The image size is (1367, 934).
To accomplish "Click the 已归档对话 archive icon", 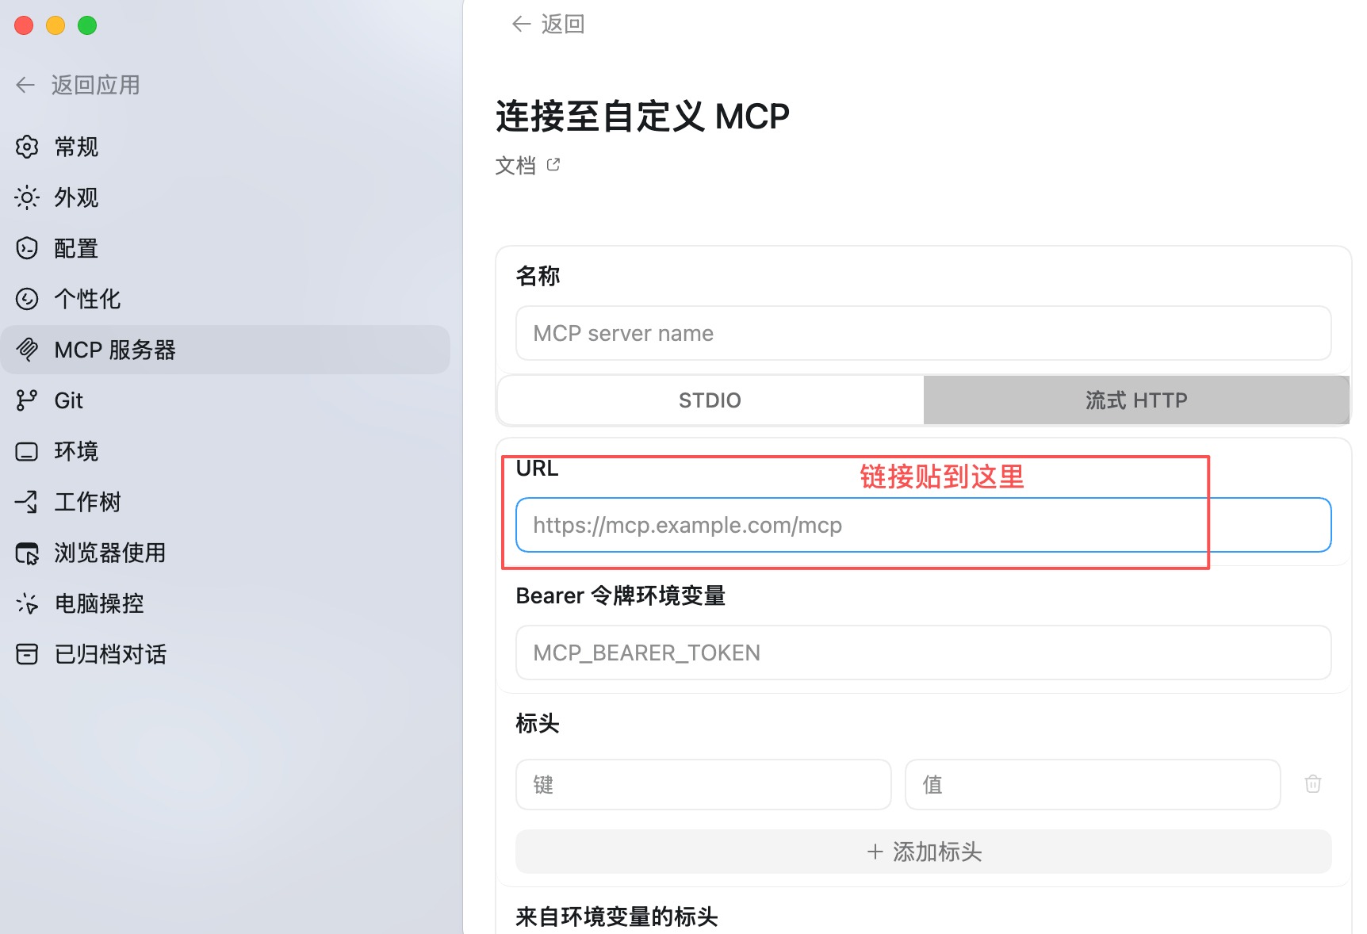I will (27, 654).
